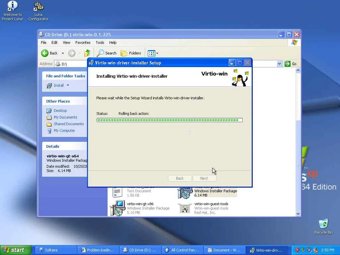Click the Go button next to address bar

291,64
